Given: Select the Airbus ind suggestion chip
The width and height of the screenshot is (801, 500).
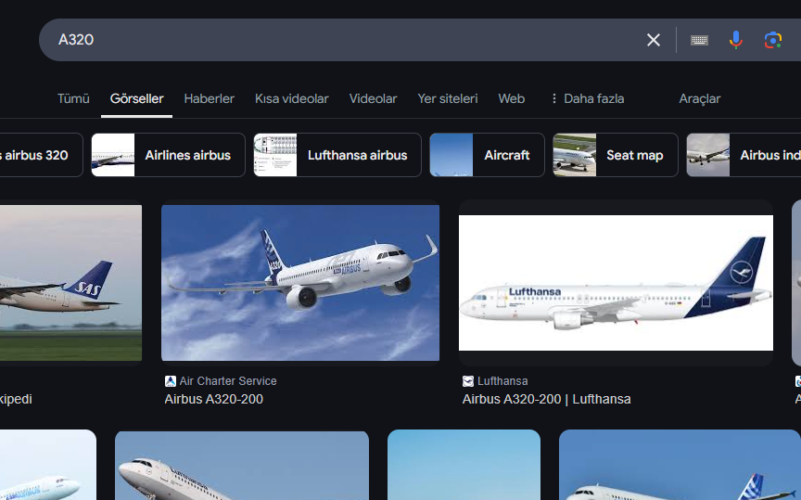Looking at the screenshot, I should pos(744,155).
